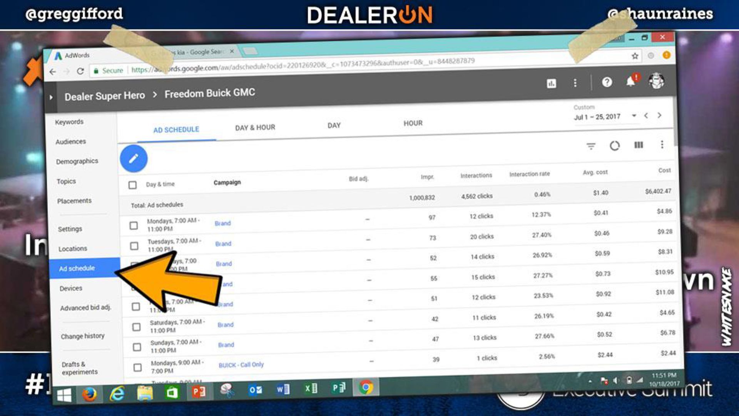This screenshot has width=739, height=416.
Task: Switch to the Hour tab
Action: coord(413,123)
